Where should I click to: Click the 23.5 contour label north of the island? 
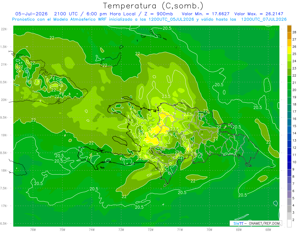166,96
